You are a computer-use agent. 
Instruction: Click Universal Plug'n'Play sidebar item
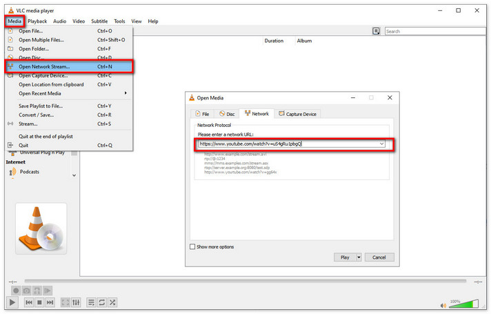42,153
